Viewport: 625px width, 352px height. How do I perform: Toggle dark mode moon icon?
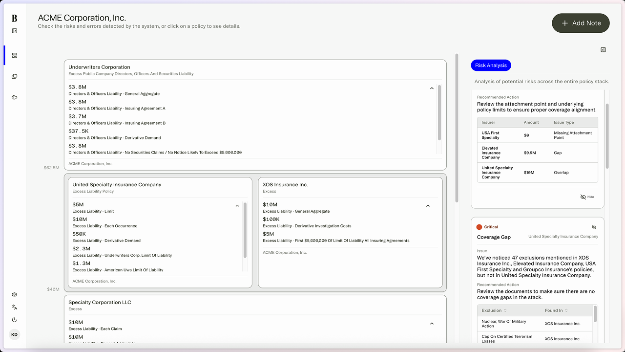[15, 320]
